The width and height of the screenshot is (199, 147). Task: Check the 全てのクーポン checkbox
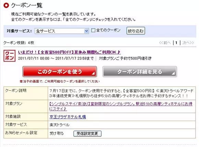coord(93,30)
